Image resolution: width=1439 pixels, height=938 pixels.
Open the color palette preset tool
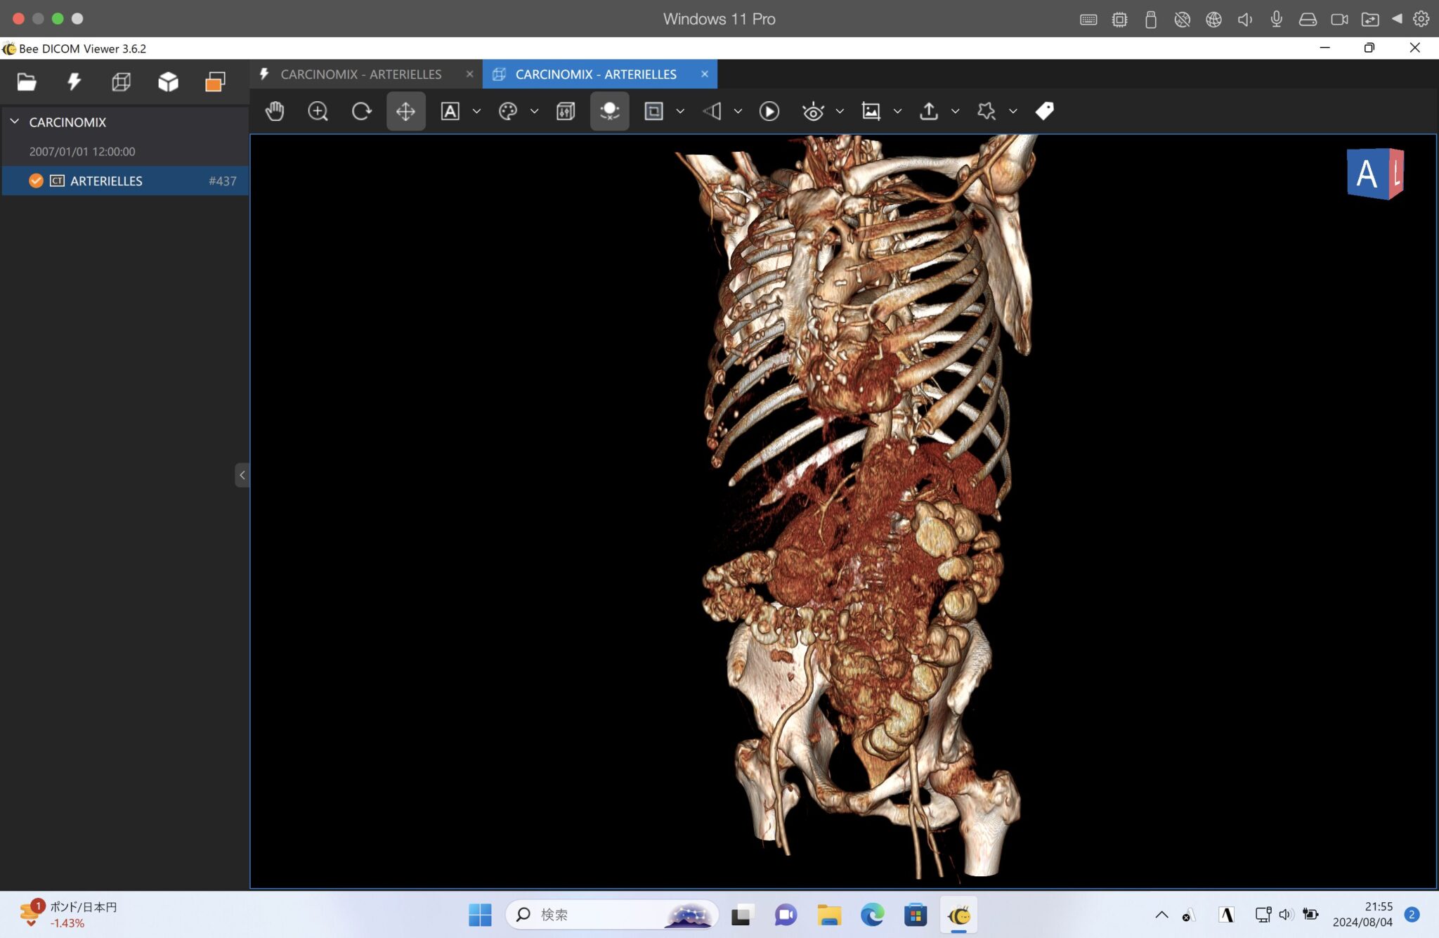(507, 111)
